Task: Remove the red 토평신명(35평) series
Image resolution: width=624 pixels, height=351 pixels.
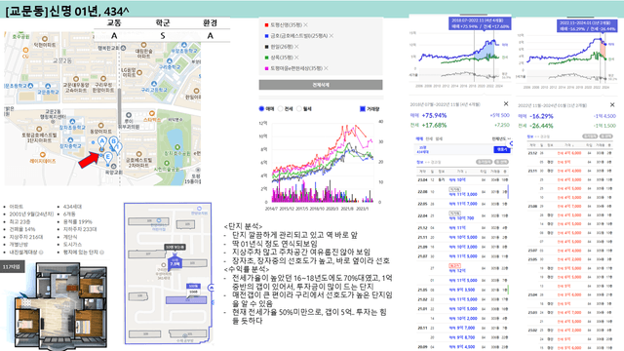Action: 305,25
